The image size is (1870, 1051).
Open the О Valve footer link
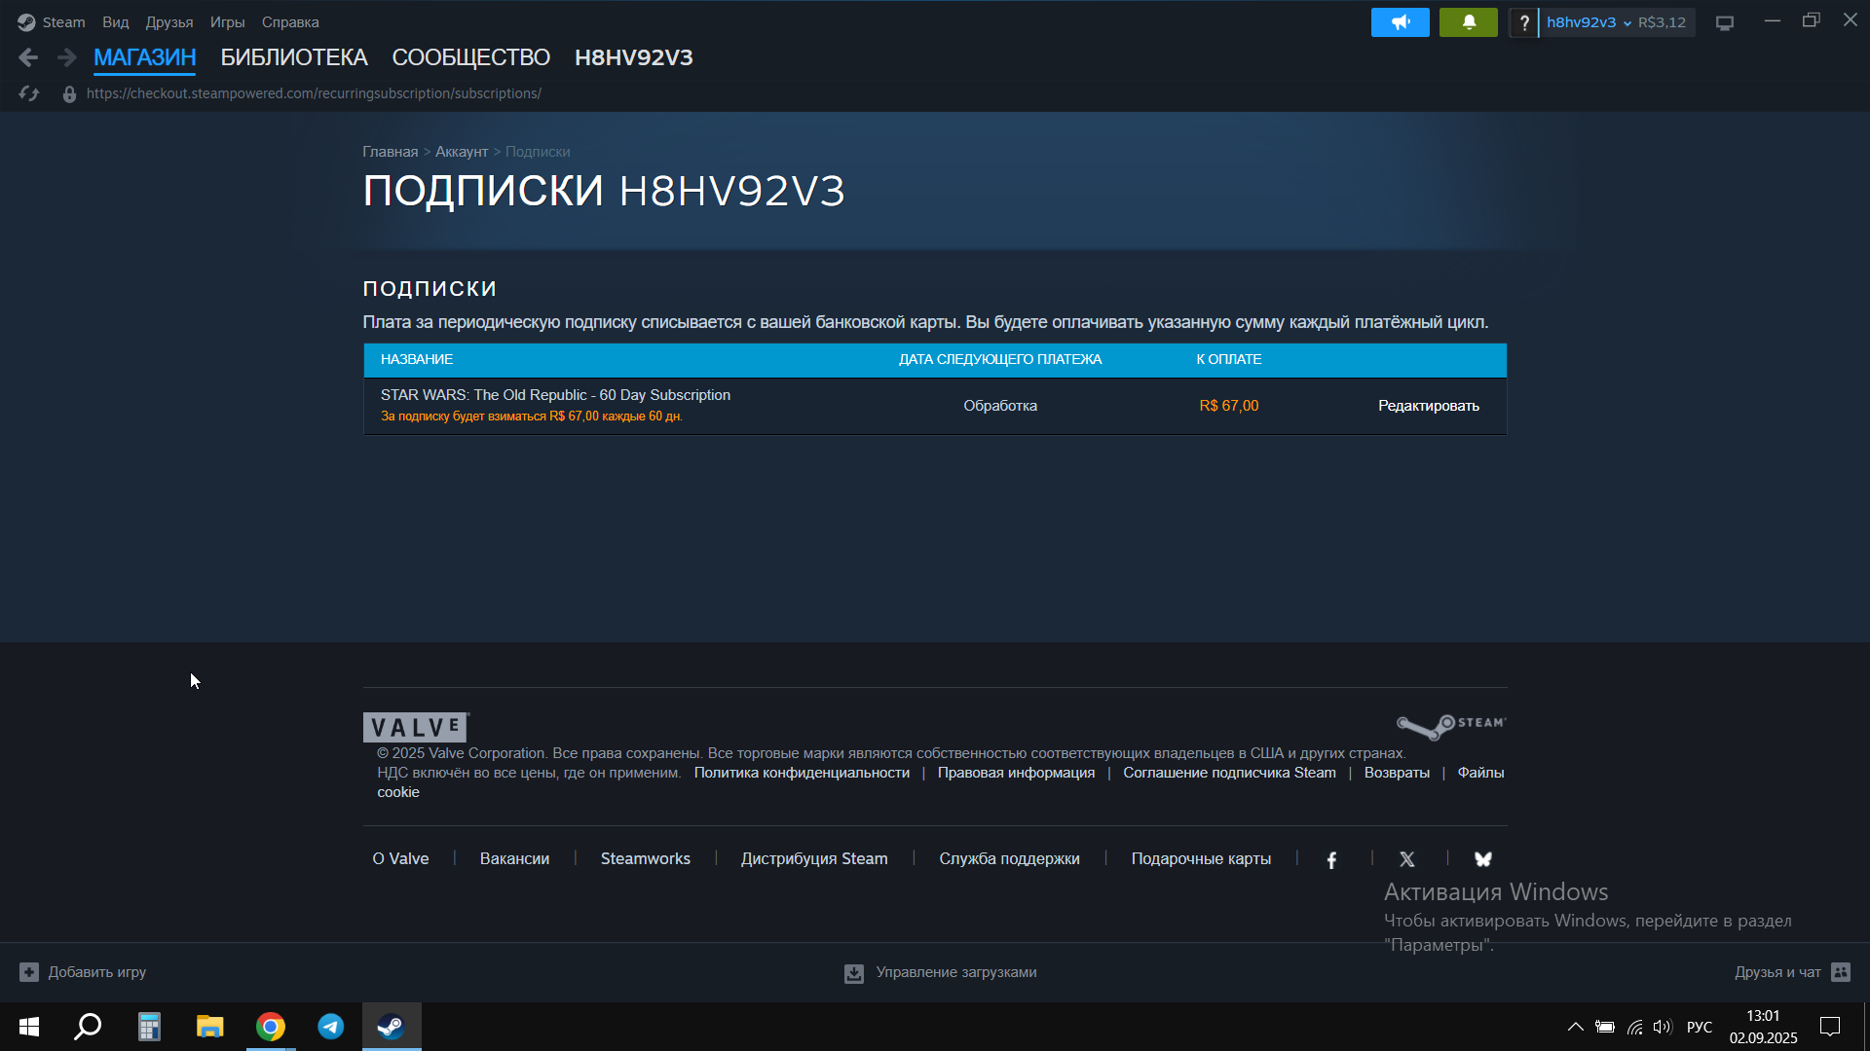(400, 858)
